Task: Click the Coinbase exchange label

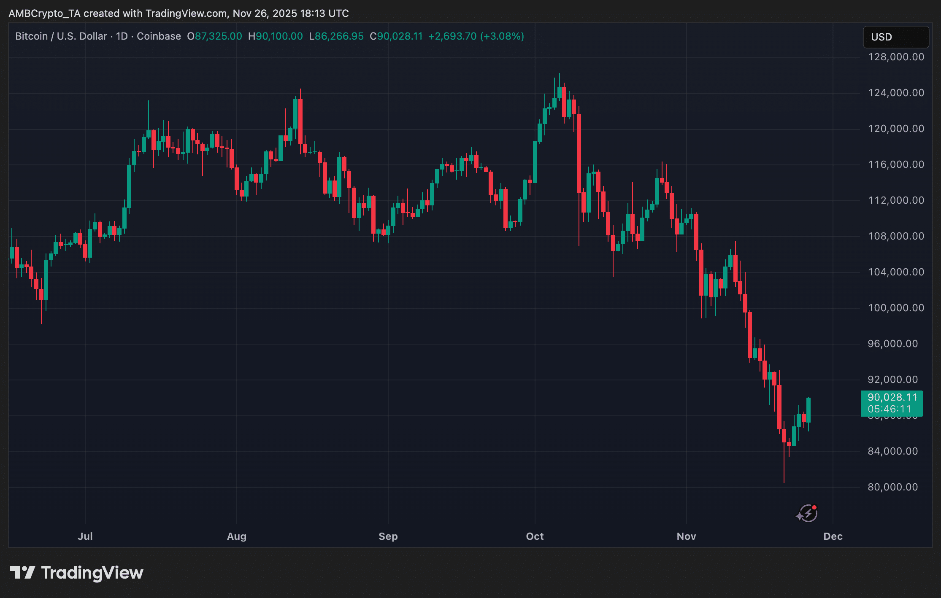Action: pos(159,36)
